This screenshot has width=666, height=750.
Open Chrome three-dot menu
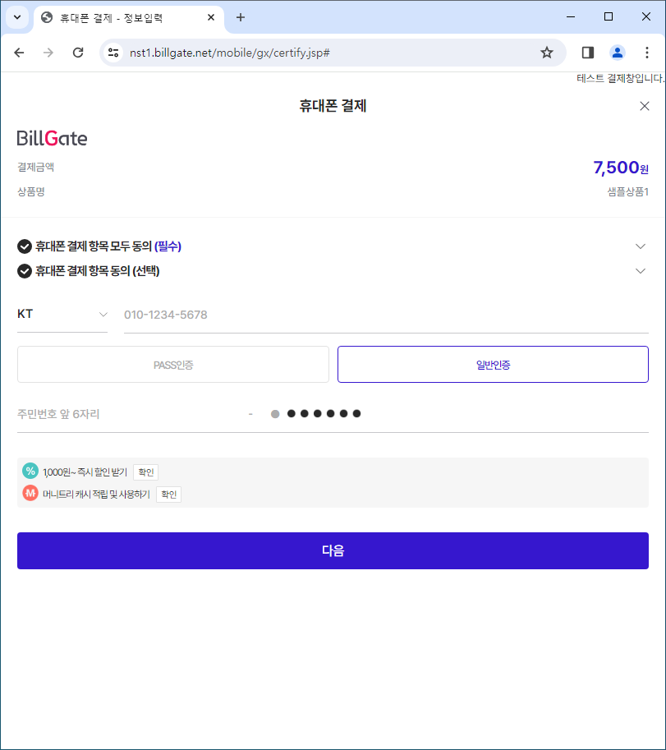pos(646,53)
